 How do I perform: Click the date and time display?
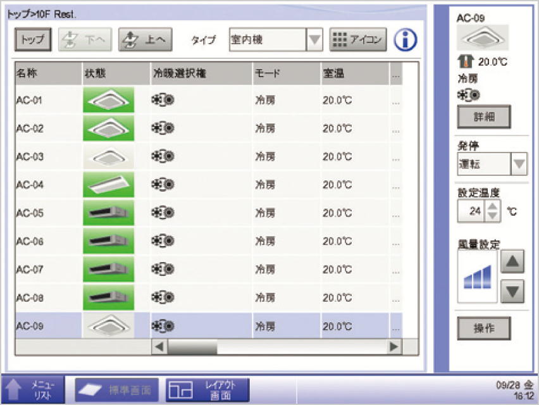point(514,390)
